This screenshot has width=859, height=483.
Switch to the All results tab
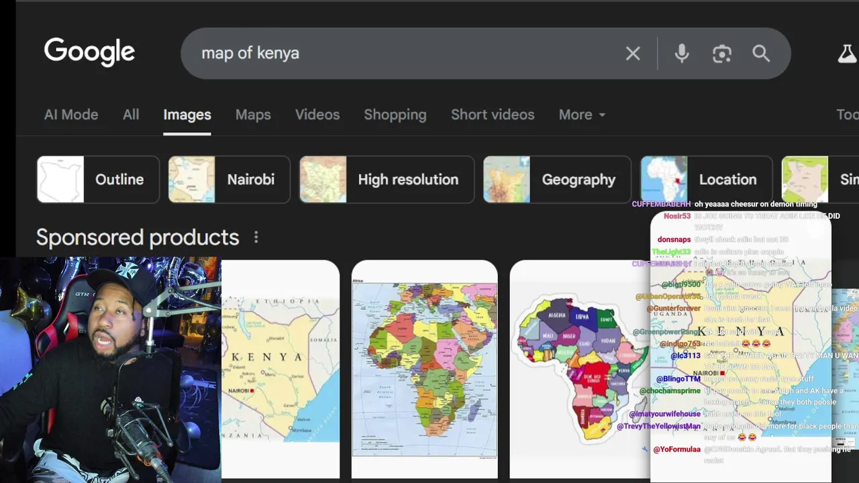click(x=131, y=115)
